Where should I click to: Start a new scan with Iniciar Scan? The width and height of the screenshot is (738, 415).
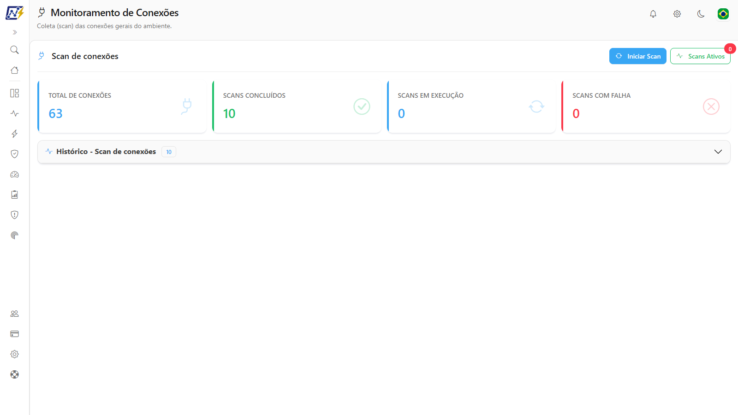[638, 56]
